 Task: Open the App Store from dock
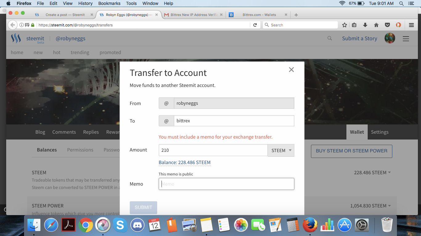pos(345,226)
